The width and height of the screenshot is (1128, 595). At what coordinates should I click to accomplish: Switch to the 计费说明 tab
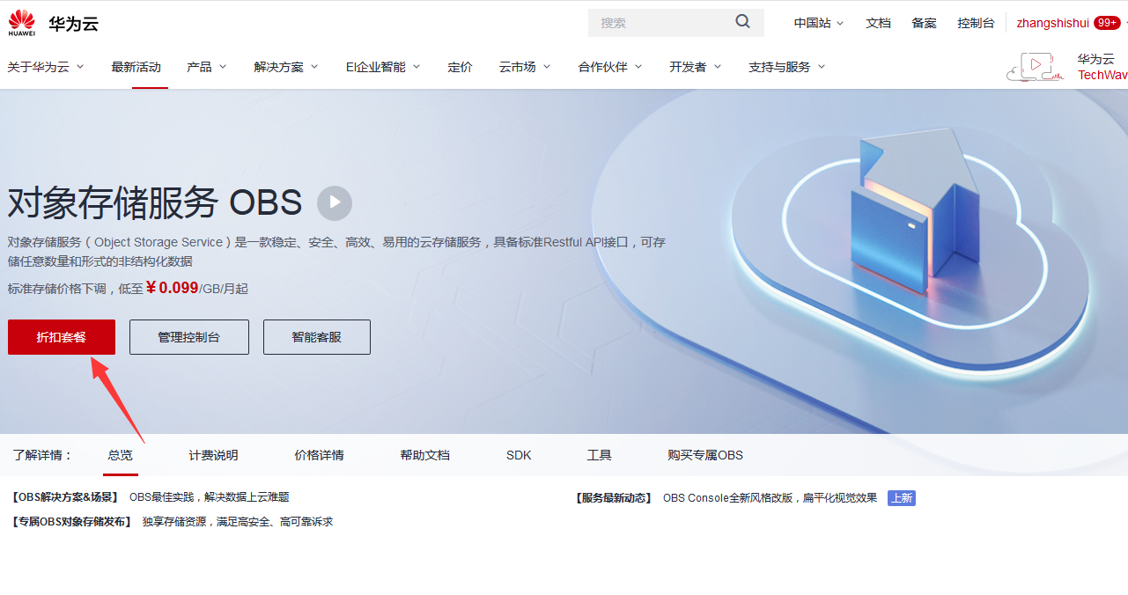[213, 455]
